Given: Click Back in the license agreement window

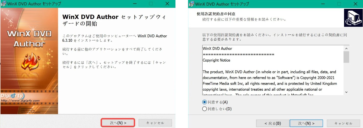Looking at the screenshot, I should point(273,123).
